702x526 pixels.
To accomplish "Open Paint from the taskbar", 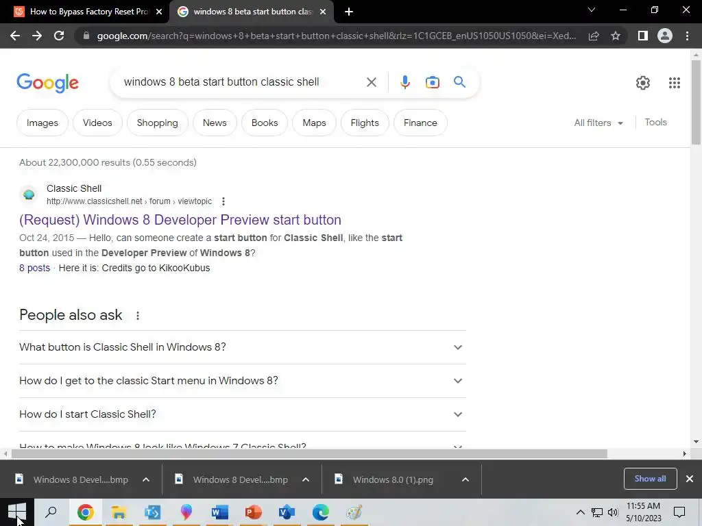I will pyautogui.click(x=354, y=512).
